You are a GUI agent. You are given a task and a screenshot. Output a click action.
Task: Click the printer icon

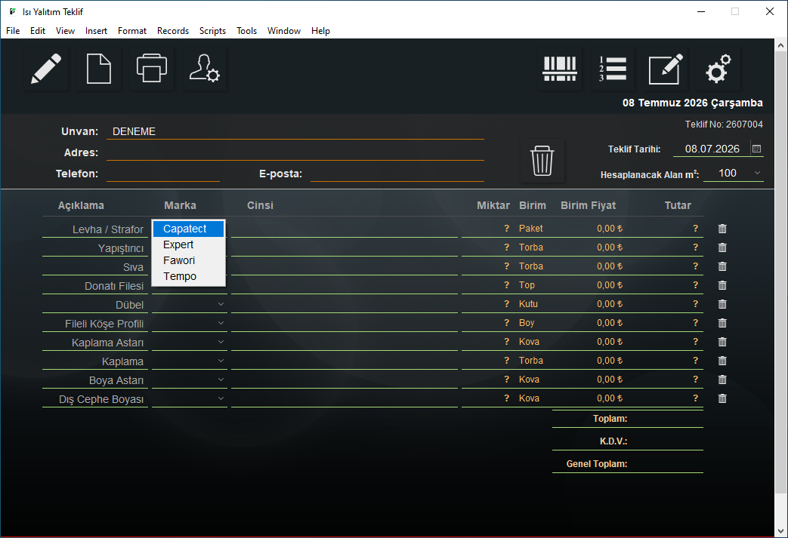[x=152, y=69]
